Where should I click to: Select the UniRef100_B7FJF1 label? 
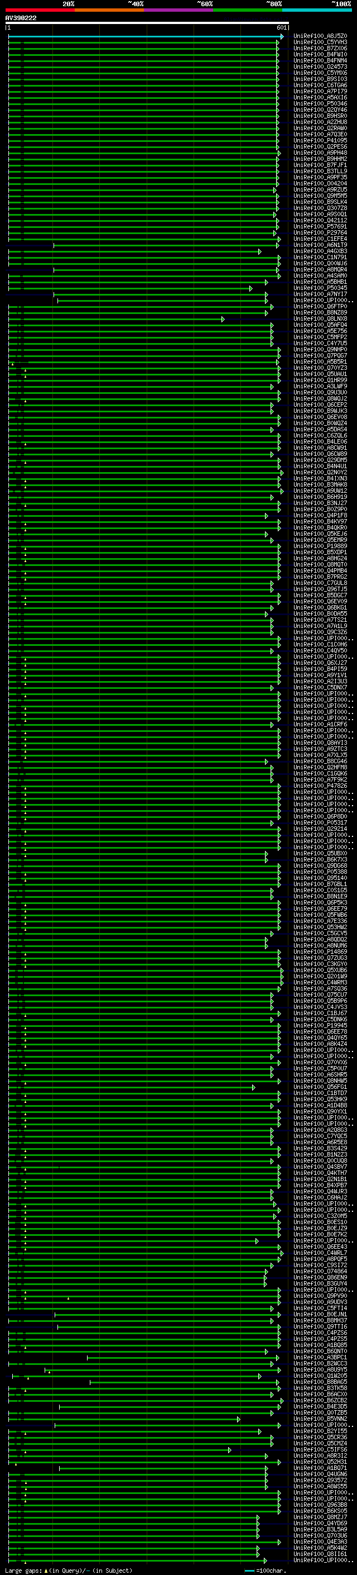point(320,164)
